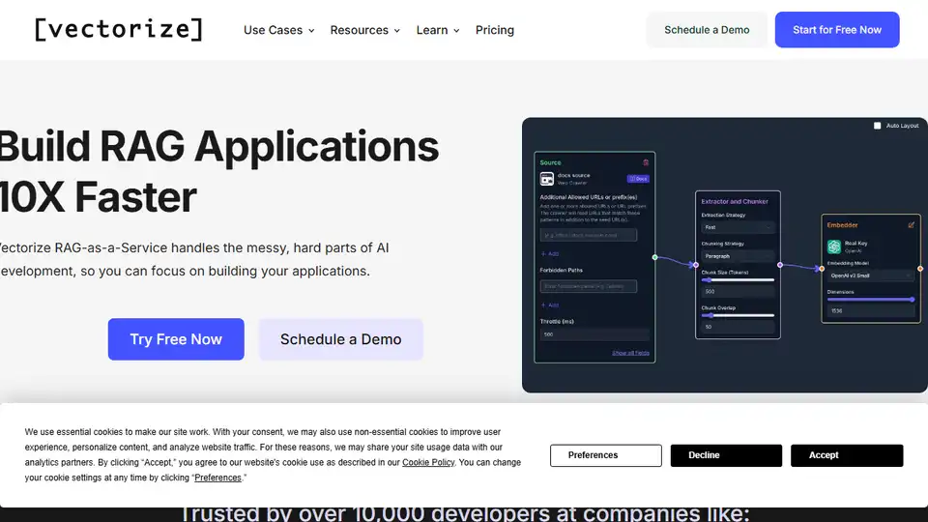928x522 pixels.
Task: Open cookie Preferences button
Action: click(605, 455)
